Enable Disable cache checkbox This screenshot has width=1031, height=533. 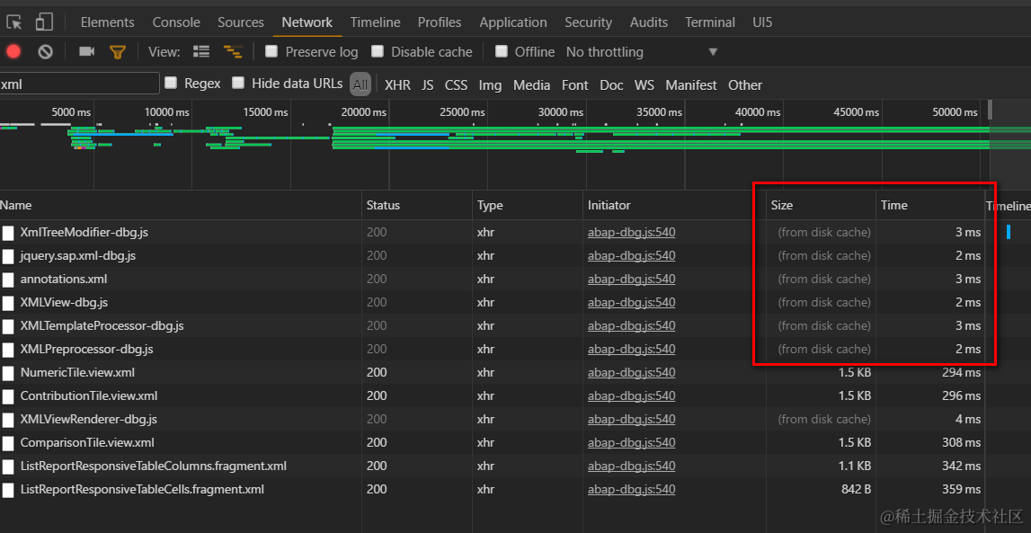[378, 51]
